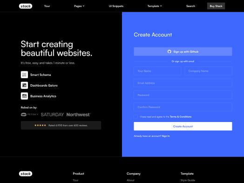Focus the Confirm Password field
Screen dimensions: 244x183
[x=183, y=107]
